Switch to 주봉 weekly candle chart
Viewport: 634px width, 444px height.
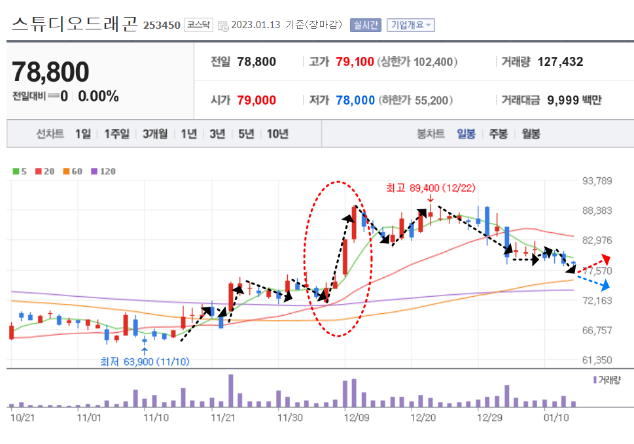[498, 134]
